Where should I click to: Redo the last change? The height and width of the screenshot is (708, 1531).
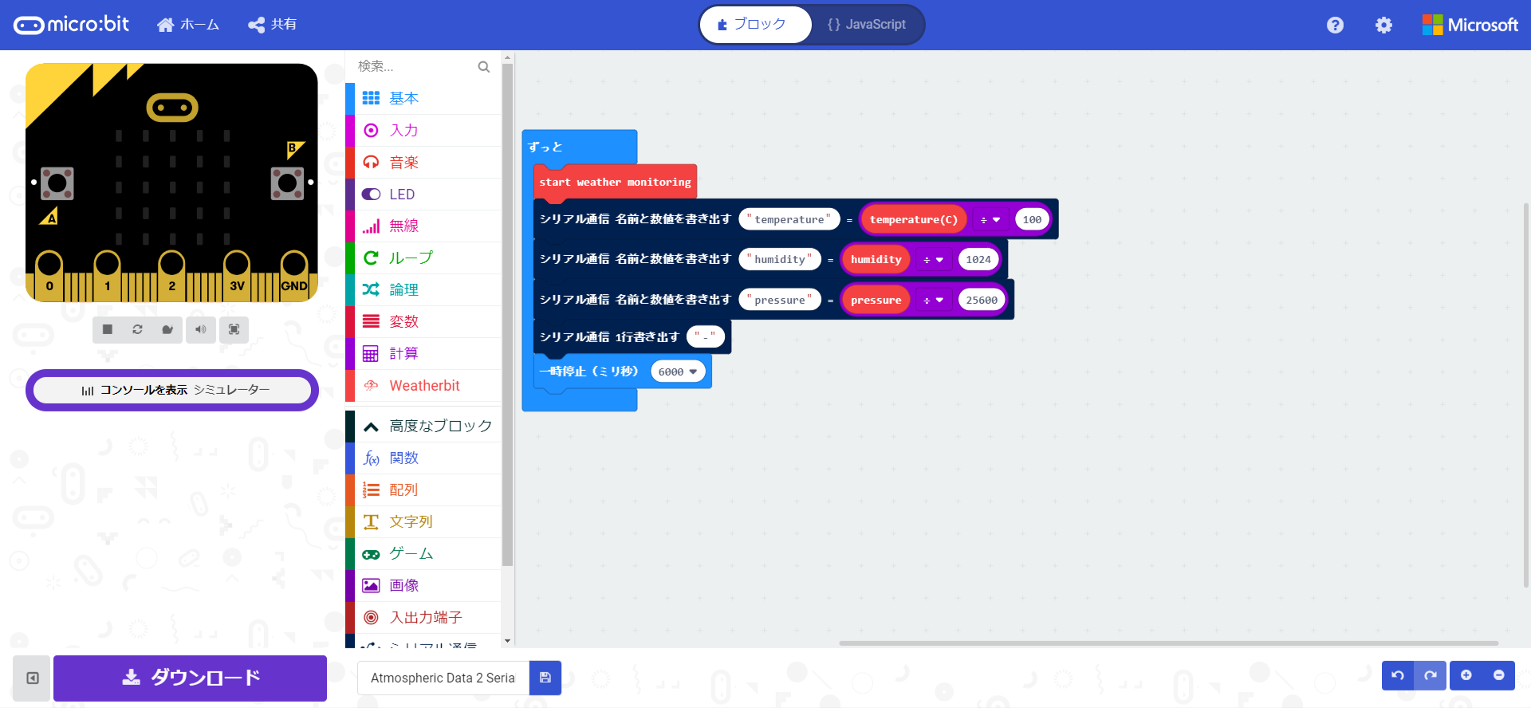pos(1431,675)
